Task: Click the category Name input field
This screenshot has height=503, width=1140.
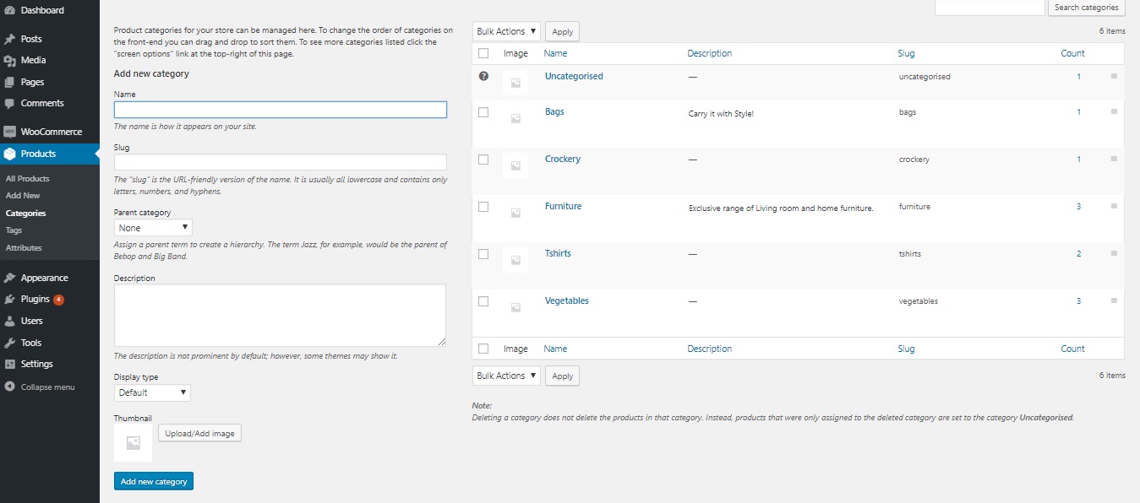Action: pos(281,110)
